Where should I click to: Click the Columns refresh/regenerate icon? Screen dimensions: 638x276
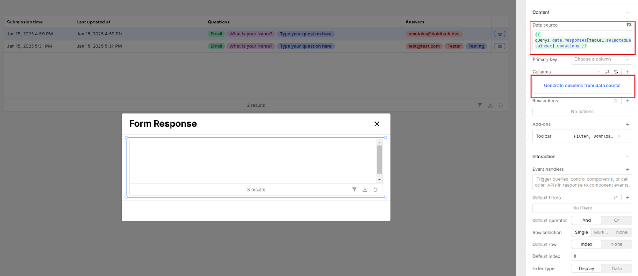pos(616,72)
